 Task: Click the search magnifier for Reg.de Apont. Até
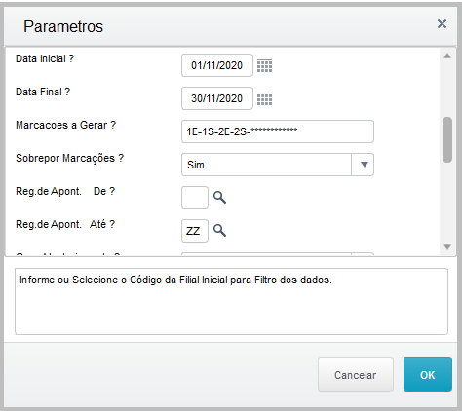pyautogui.click(x=219, y=230)
